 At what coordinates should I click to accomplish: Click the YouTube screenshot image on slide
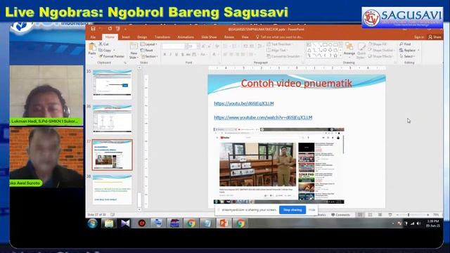click(278, 166)
